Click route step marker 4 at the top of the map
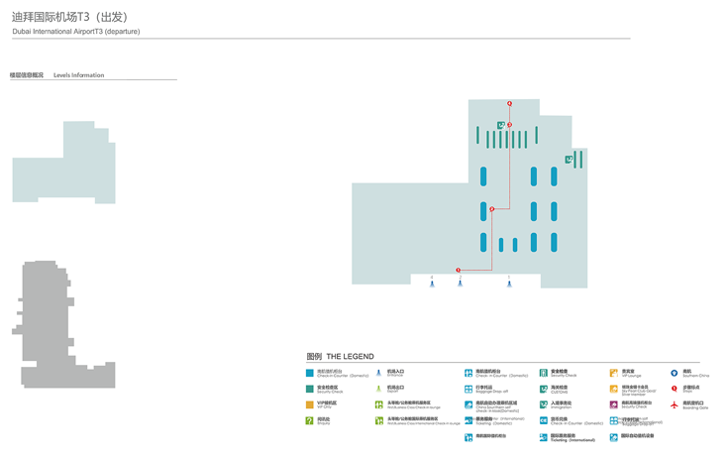Viewport: 728px width, 459px height. [x=510, y=103]
